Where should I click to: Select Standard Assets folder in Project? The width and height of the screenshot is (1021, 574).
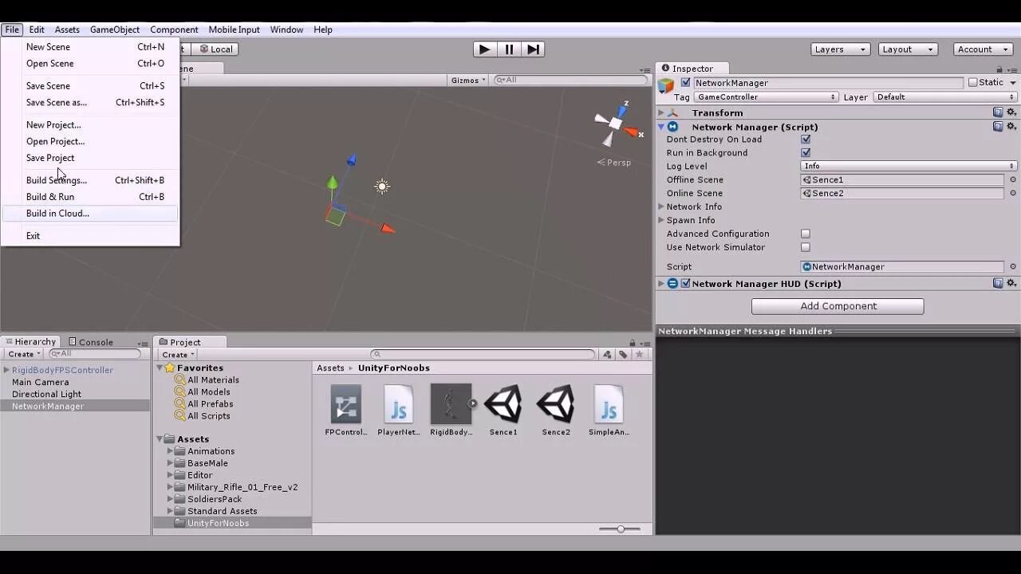222,511
